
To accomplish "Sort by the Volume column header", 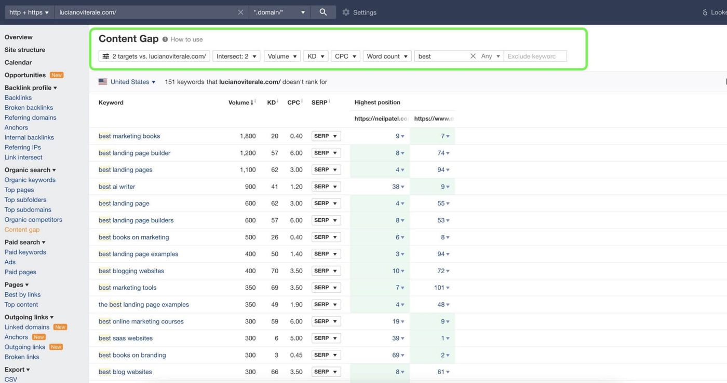I will 239,102.
